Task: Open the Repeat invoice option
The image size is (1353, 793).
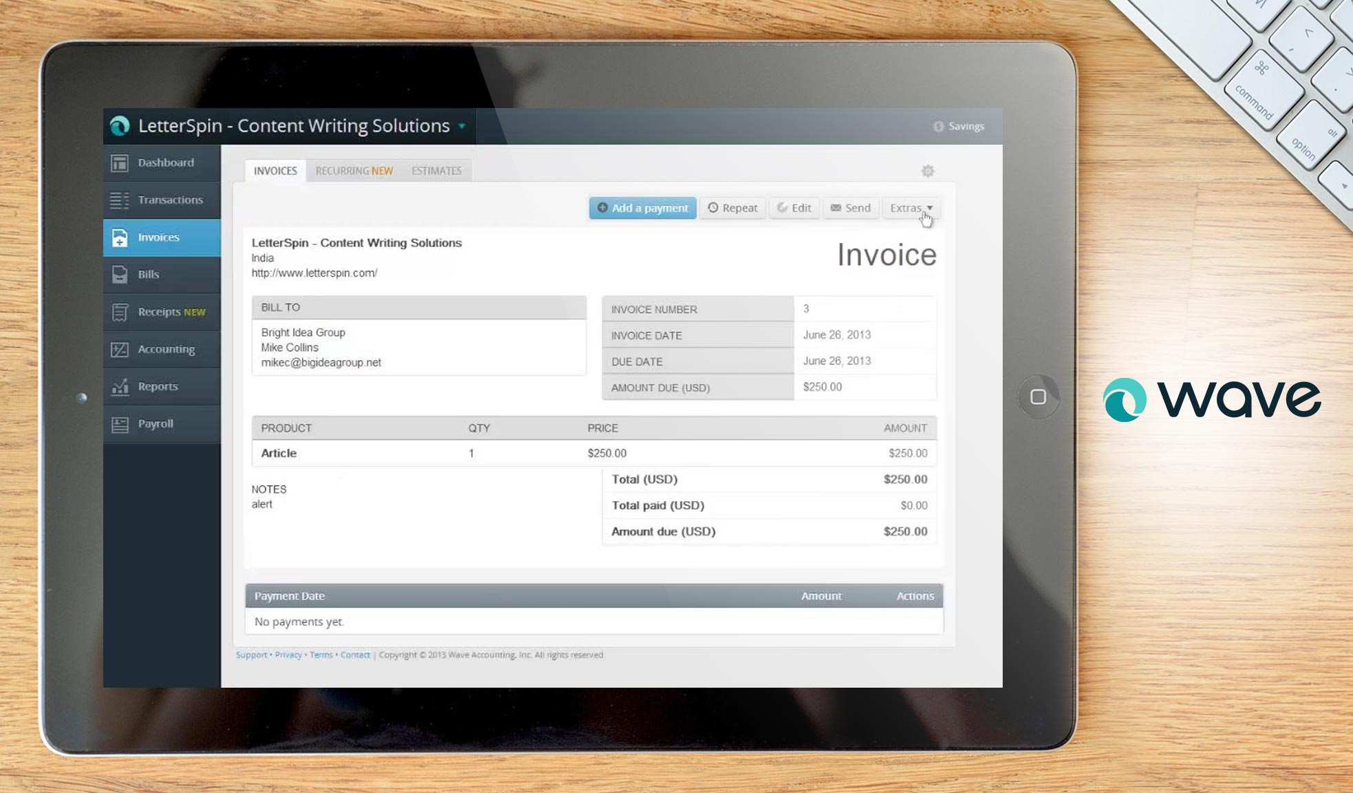Action: tap(732, 208)
